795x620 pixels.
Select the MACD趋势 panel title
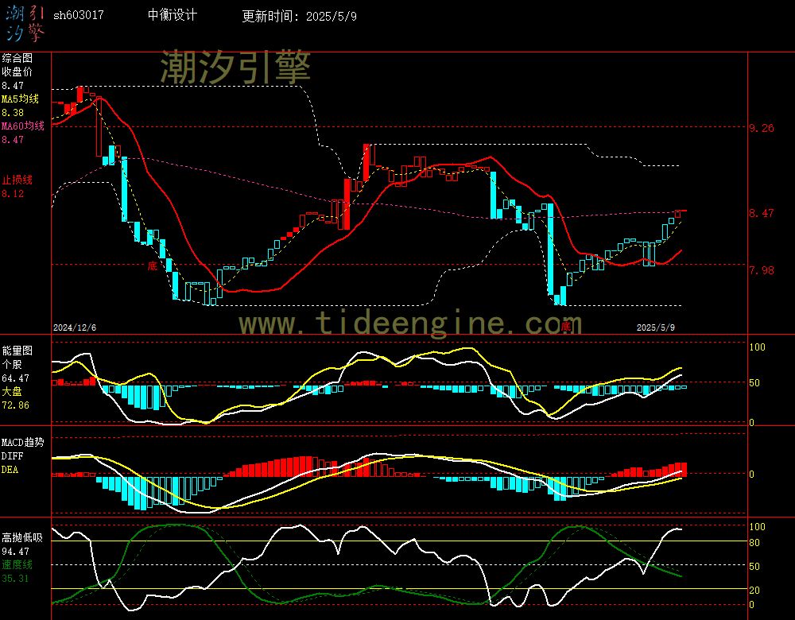(x=23, y=443)
